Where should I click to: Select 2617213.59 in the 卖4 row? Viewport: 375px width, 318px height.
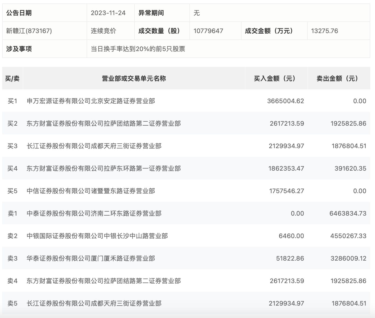[287, 281]
